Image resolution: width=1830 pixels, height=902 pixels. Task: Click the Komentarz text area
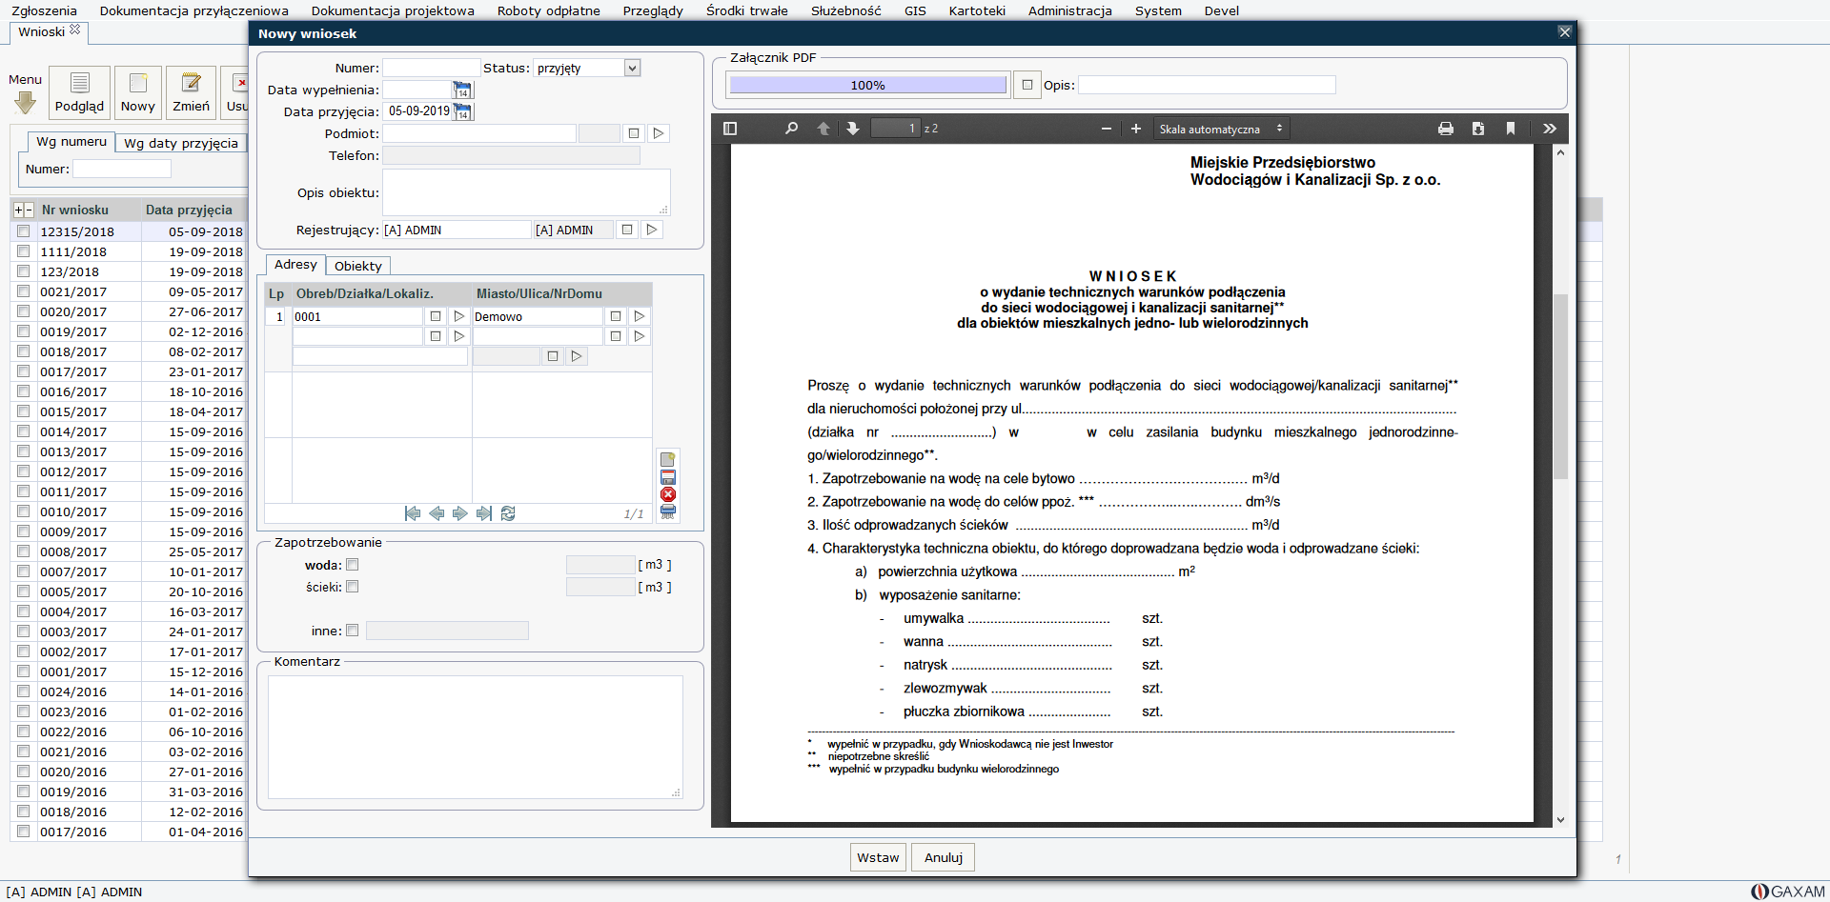click(x=476, y=737)
